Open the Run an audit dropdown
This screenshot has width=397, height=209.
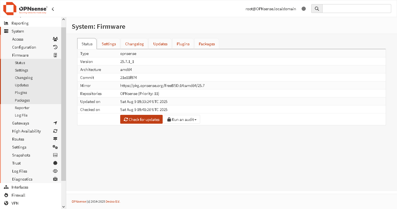point(182,119)
